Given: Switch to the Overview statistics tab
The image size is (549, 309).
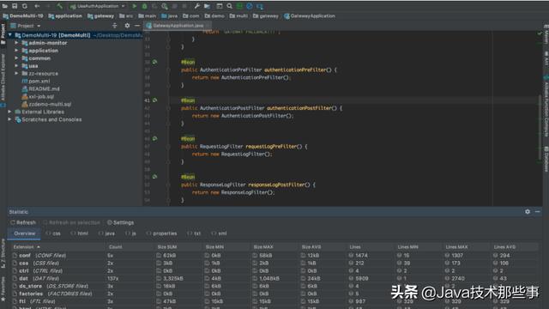Looking at the screenshot, I should 24,233.
